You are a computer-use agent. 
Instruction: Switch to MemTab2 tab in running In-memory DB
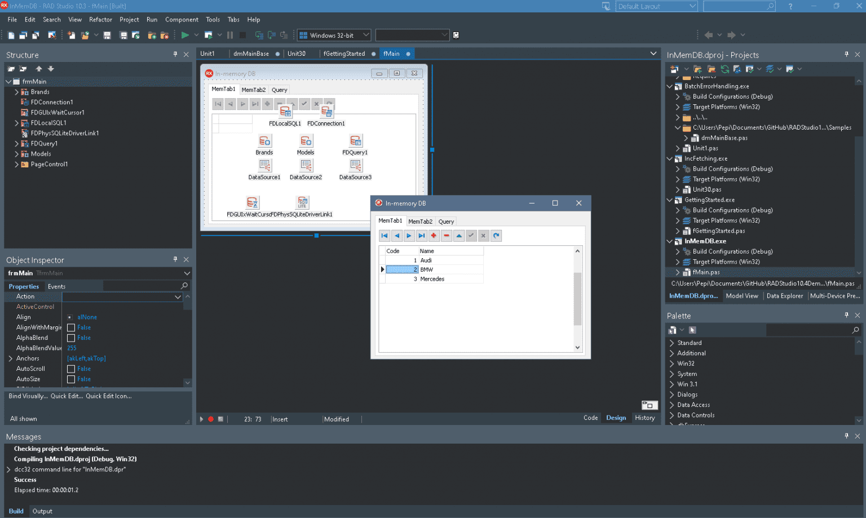(x=420, y=222)
